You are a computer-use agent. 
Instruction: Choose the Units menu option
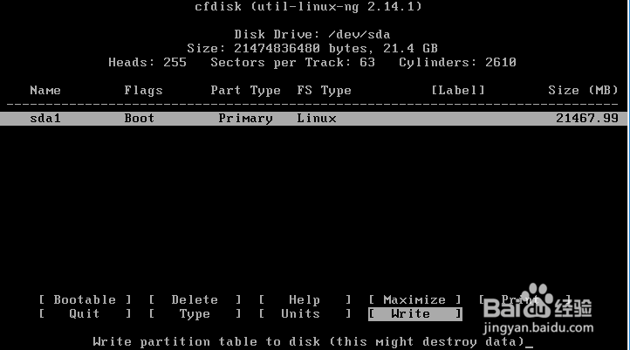(305, 314)
